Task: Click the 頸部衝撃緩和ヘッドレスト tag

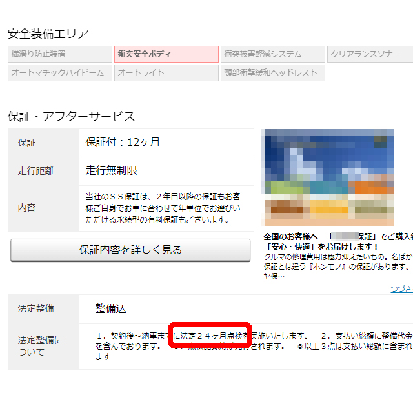Action: pyautogui.click(x=273, y=73)
